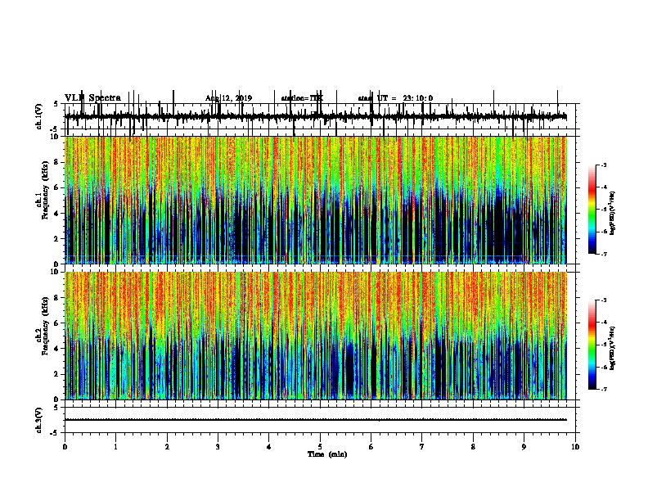Click the "5" volt tick on ch.1(V) panel
Image resolution: width=648 pixels, height=501 pixels.
point(56,104)
